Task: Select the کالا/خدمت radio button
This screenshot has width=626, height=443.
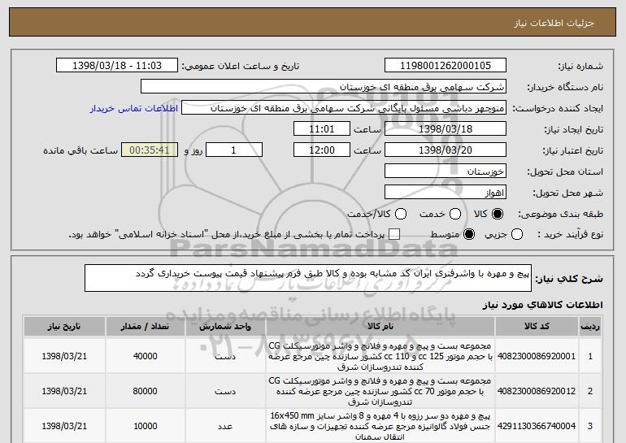Action: pyautogui.click(x=388, y=214)
